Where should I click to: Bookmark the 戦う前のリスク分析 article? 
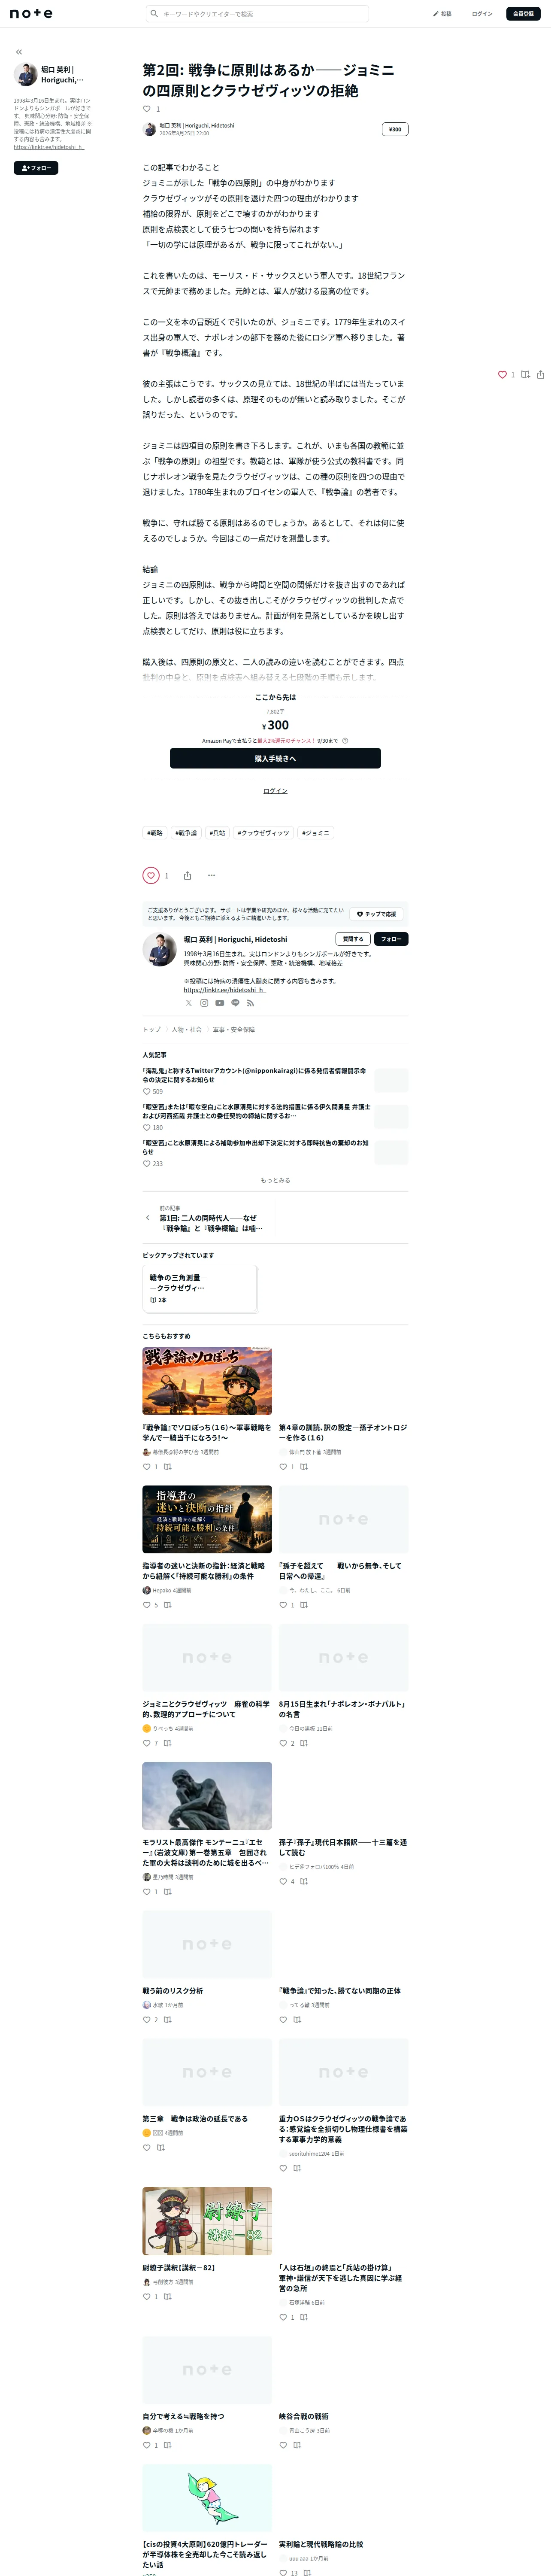pos(167,2019)
